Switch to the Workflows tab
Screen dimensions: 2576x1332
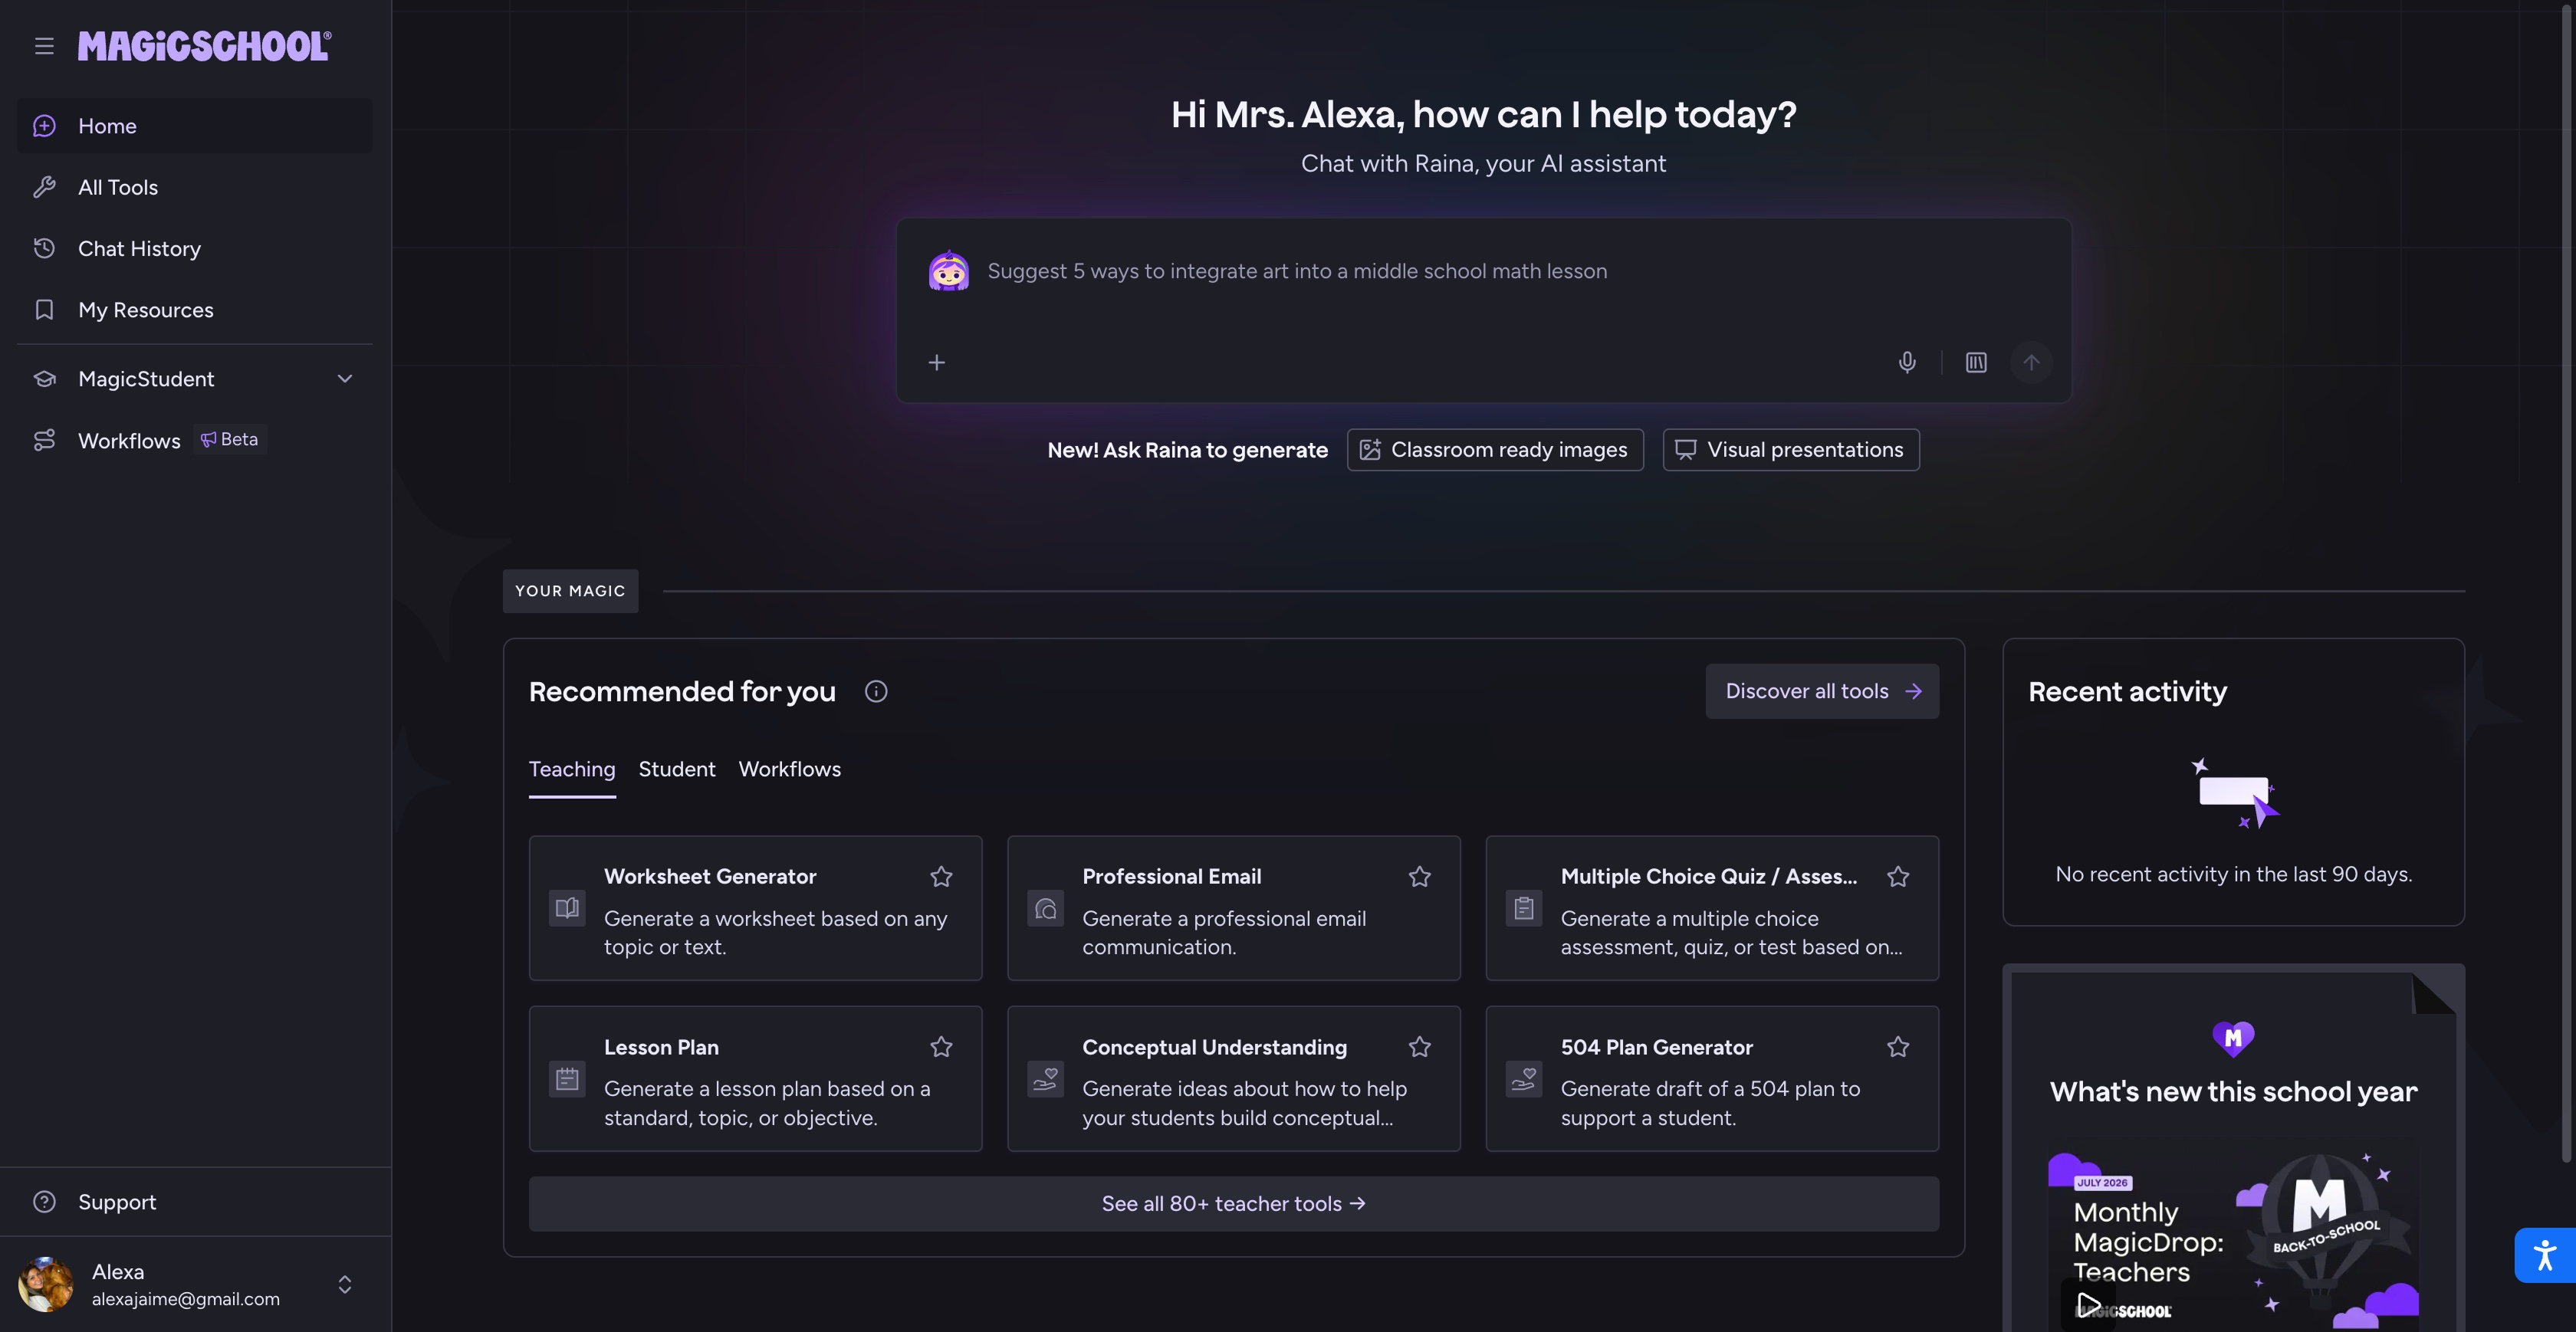coord(790,769)
